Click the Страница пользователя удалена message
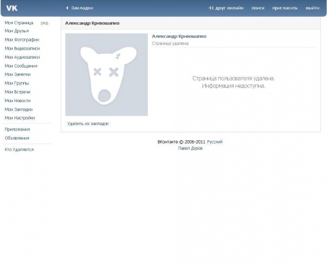Screen dimensions: 327x268 [234, 79]
